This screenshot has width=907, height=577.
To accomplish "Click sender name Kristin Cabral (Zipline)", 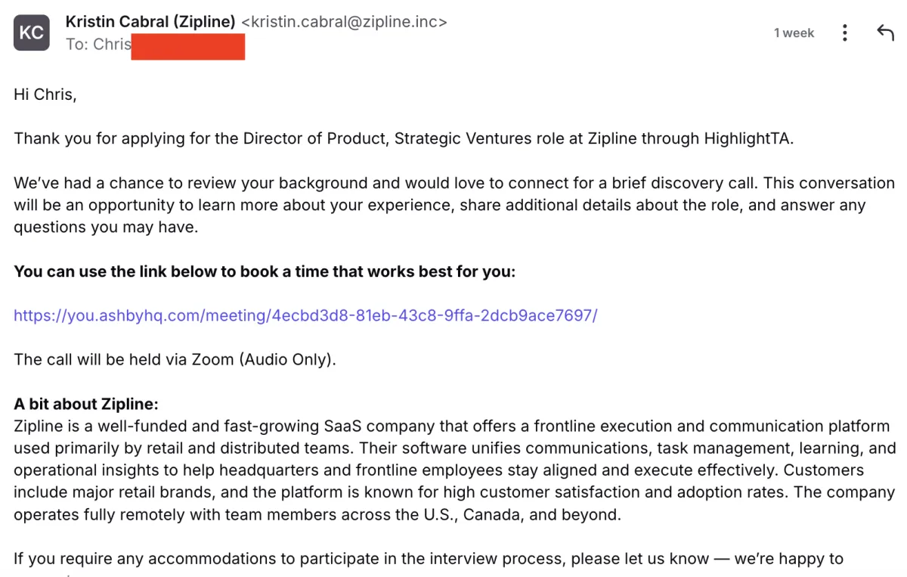I will point(150,22).
